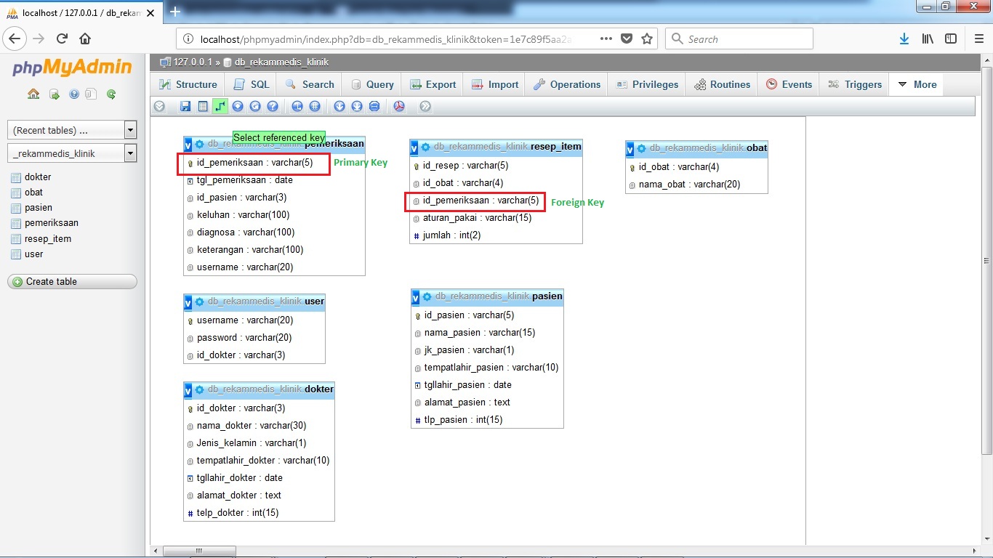The width and height of the screenshot is (993, 558).
Task: Toggle relation lines display
Action: click(374, 106)
